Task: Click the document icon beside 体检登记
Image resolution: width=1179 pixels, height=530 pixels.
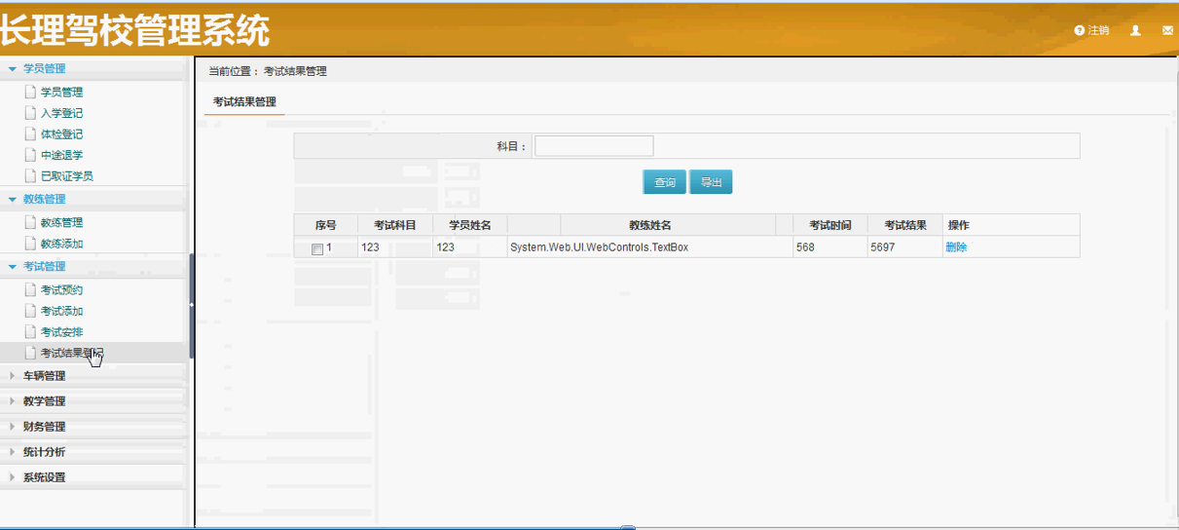Action: 30,134
